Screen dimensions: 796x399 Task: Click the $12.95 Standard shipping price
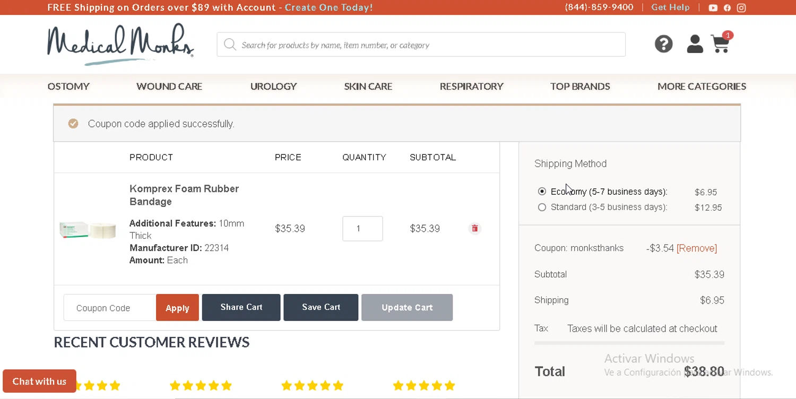coord(708,207)
